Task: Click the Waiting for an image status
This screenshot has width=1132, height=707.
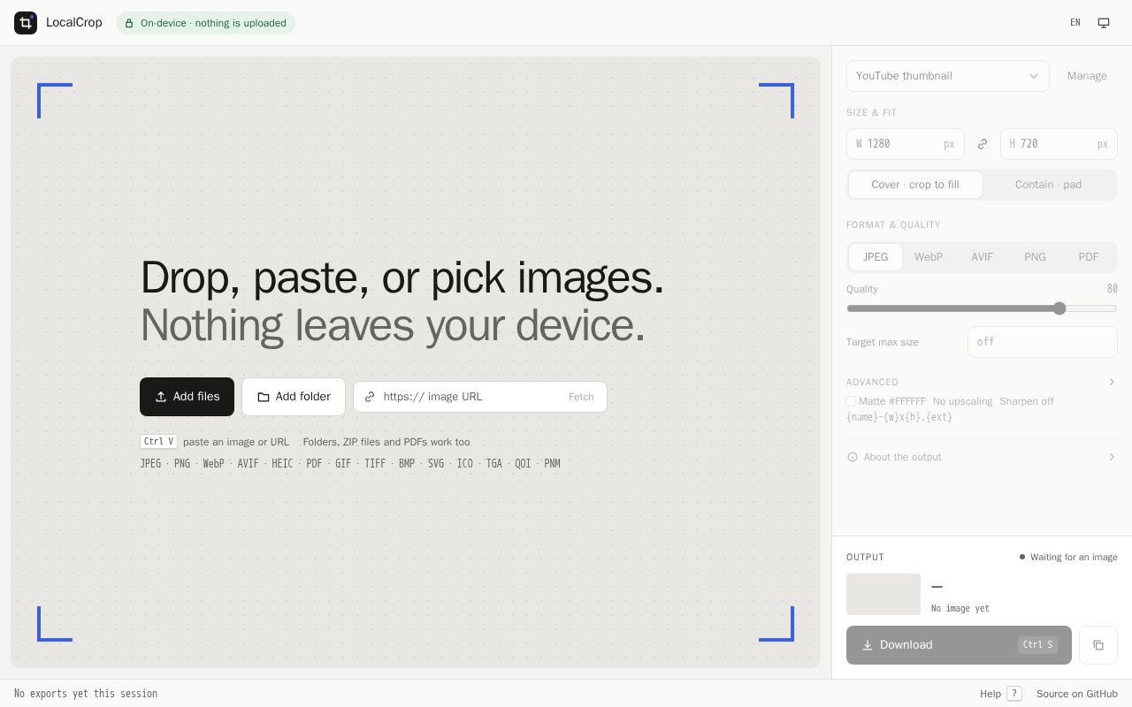Action: [x=1068, y=557]
